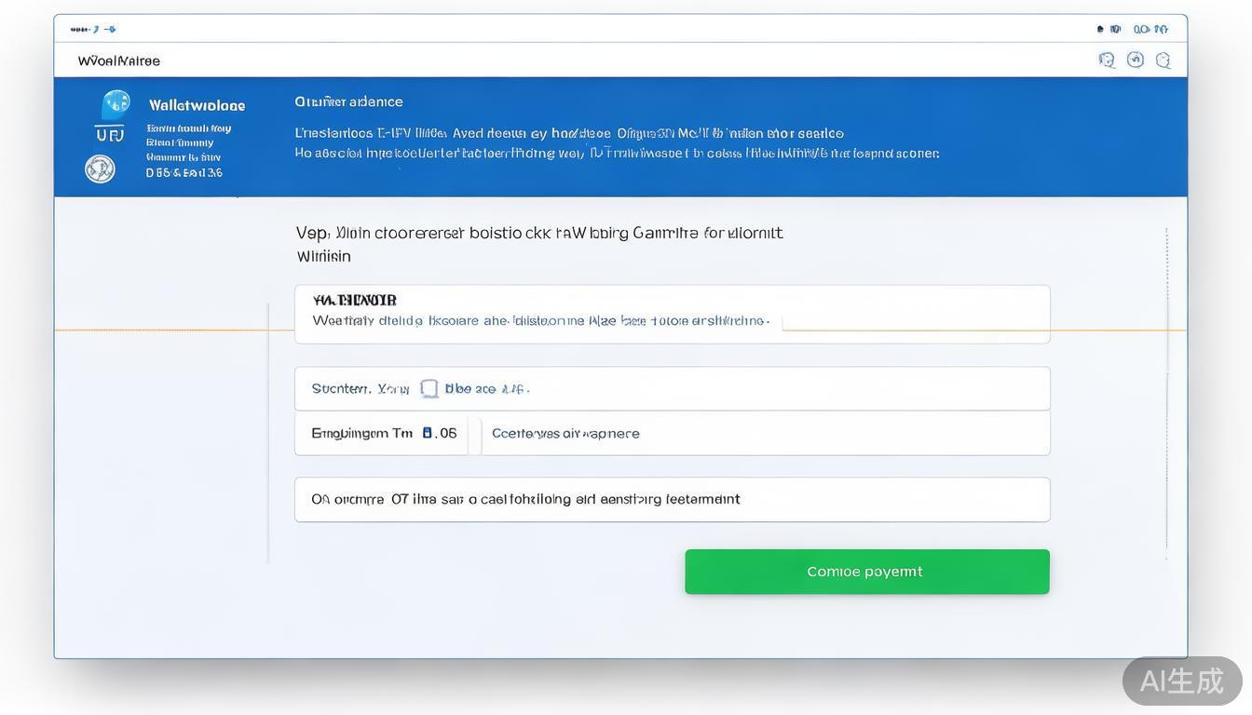Image resolution: width=1252 pixels, height=715 pixels.
Task: Click the 'On oncmrre O7 ilma' text field
Action: tap(672, 500)
